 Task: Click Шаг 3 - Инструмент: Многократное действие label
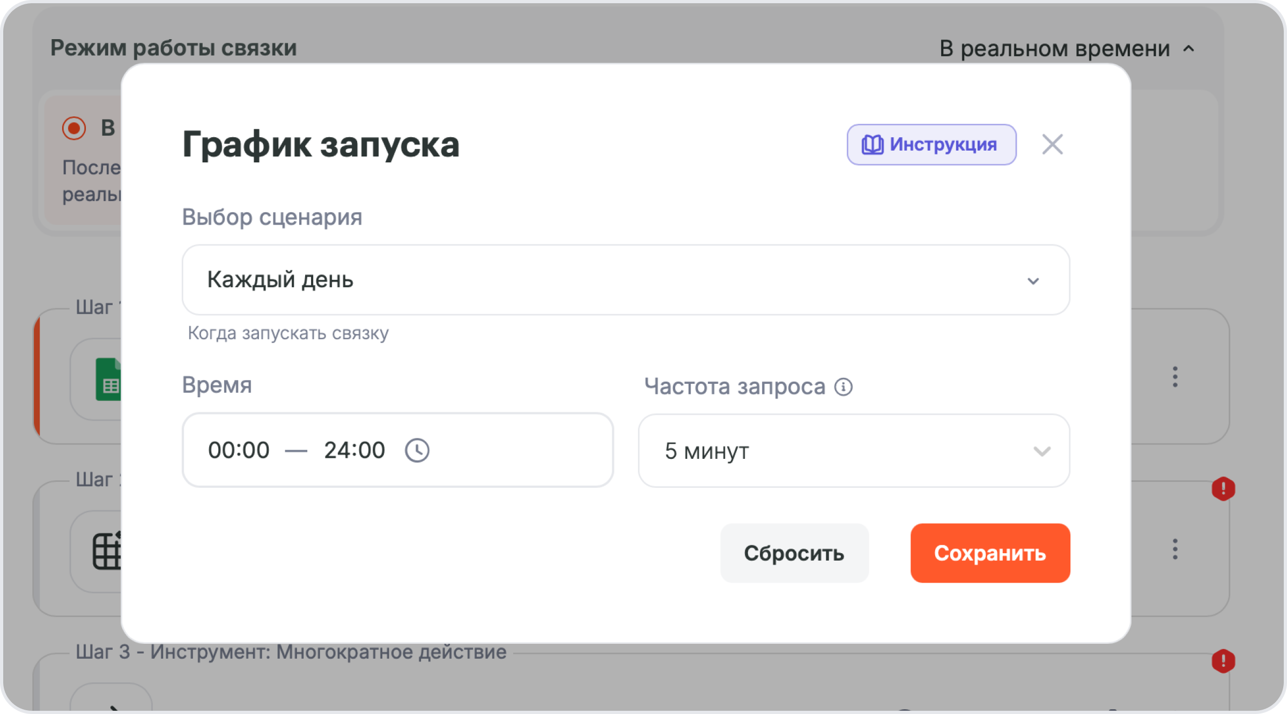tap(291, 652)
